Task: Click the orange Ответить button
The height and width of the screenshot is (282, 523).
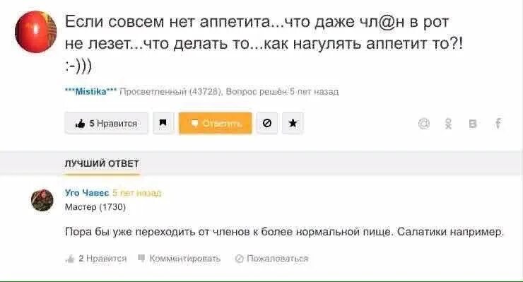Action: (216, 124)
